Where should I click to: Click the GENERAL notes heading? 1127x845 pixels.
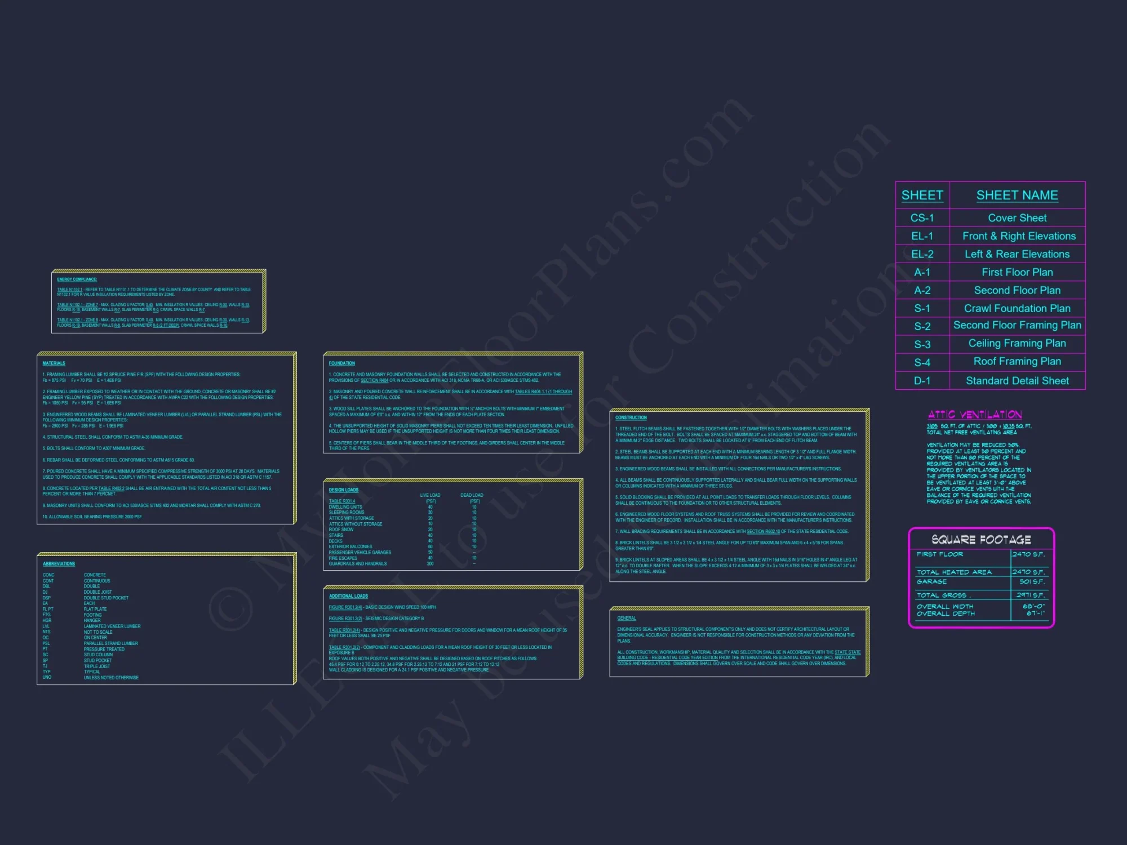click(x=626, y=619)
